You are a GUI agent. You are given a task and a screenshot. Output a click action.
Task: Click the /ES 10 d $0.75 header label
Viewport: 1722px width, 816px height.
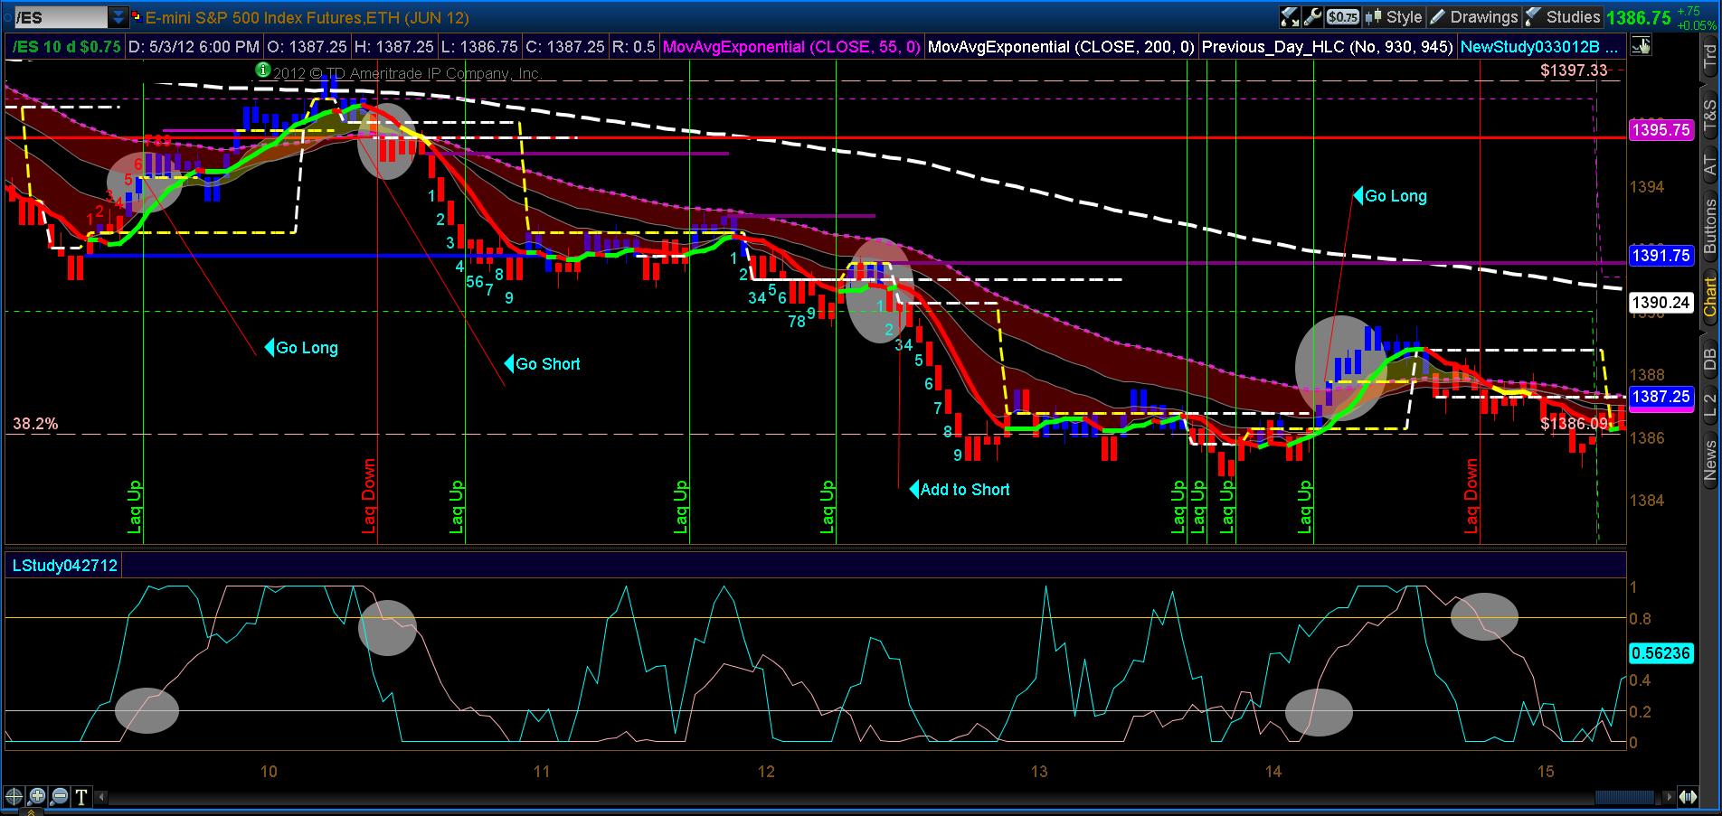point(65,46)
